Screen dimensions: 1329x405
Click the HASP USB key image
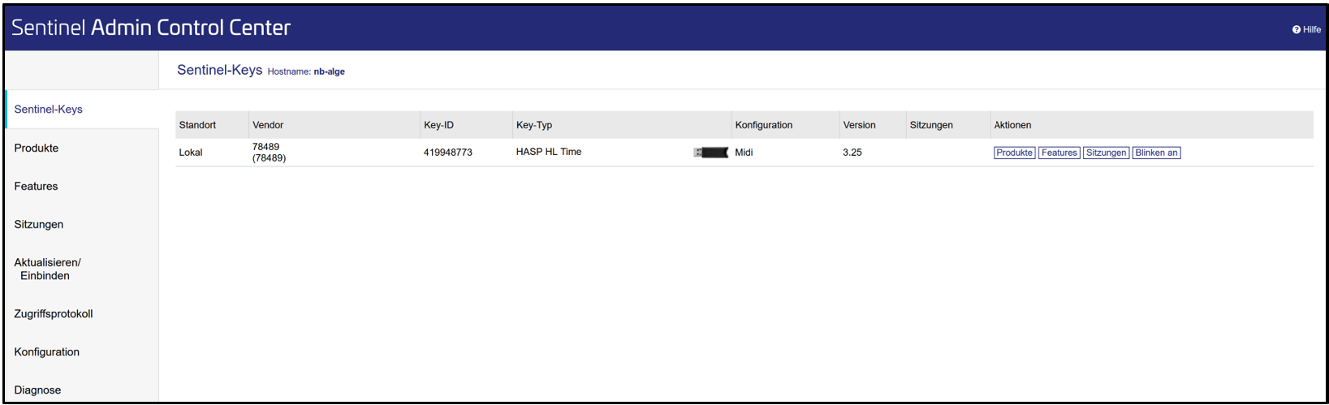tap(711, 152)
